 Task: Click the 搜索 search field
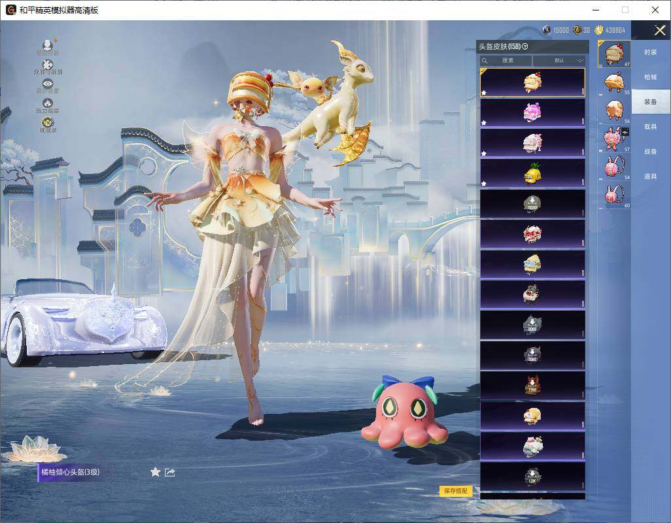[x=506, y=60]
